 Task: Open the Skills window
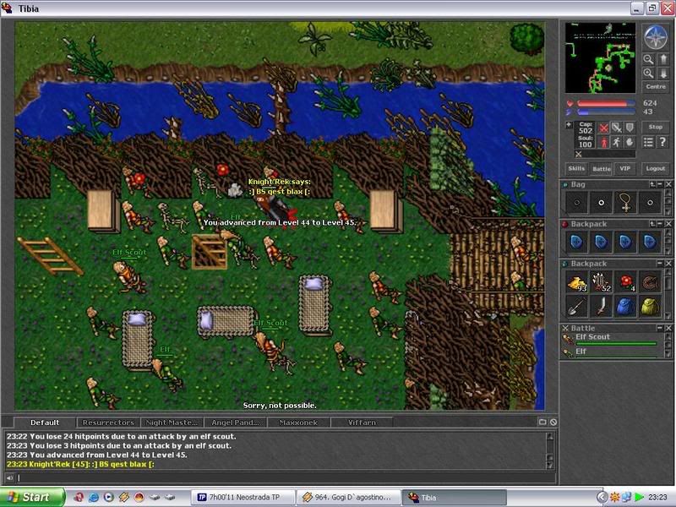(x=576, y=168)
